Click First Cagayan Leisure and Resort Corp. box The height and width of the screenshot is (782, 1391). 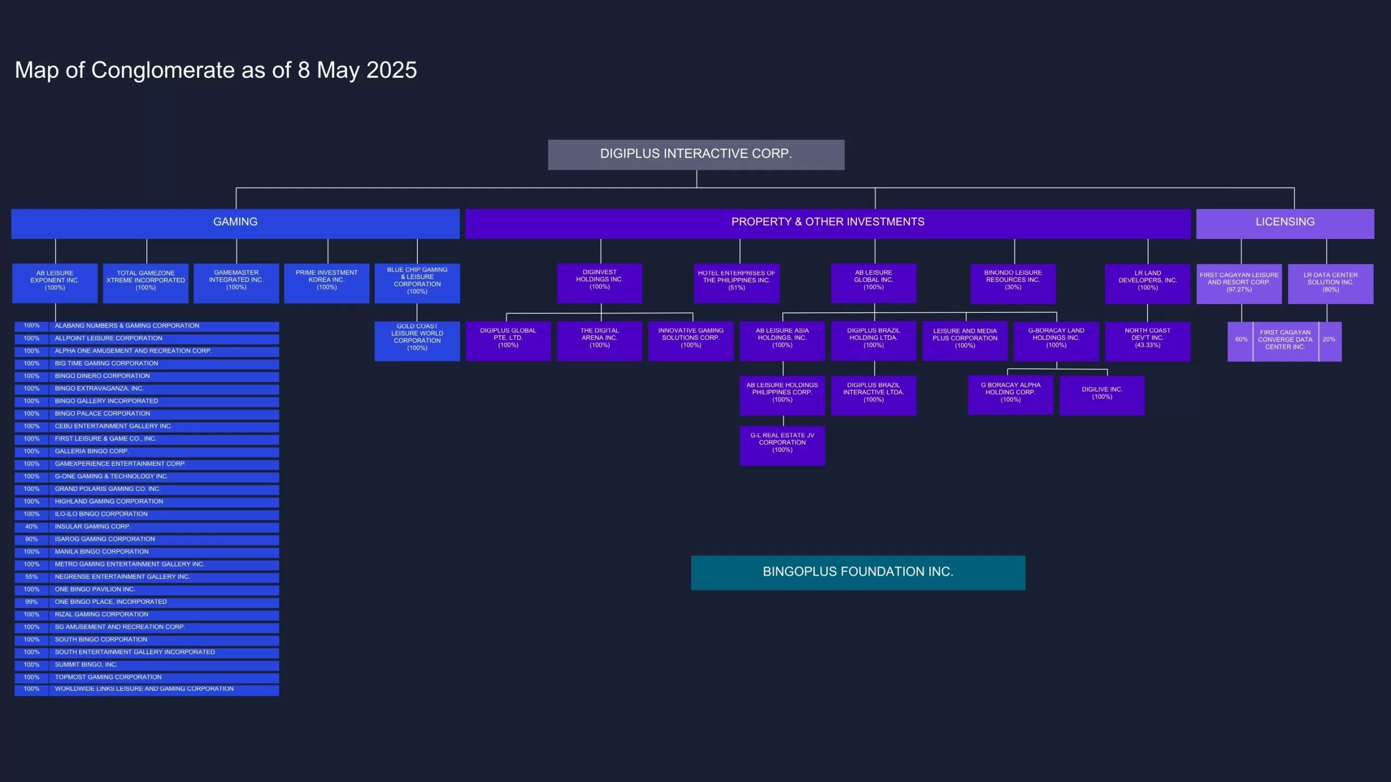click(1239, 284)
